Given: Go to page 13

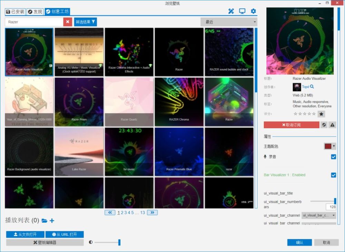Looking at the screenshot, I should (142, 213).
